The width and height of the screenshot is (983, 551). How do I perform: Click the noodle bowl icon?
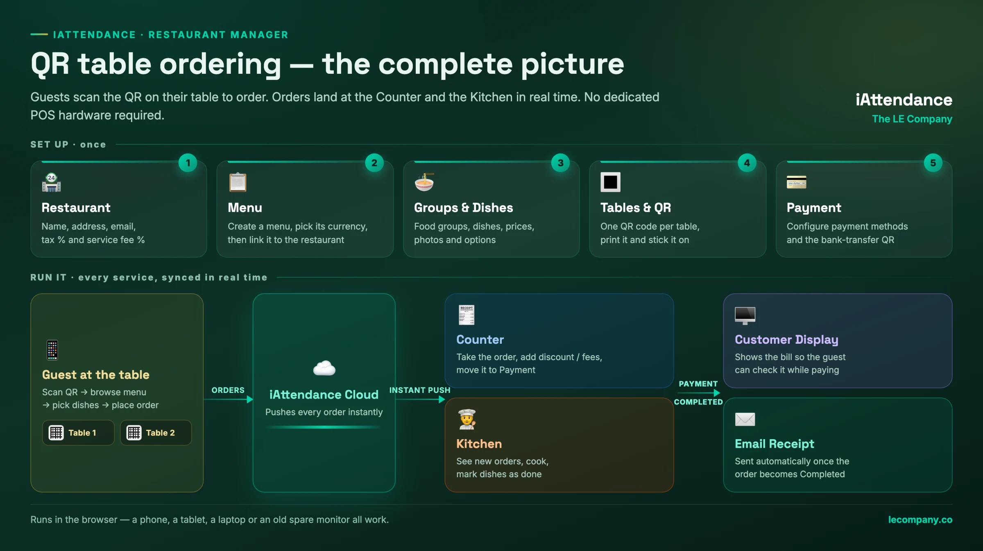click(x=424, y=182)
